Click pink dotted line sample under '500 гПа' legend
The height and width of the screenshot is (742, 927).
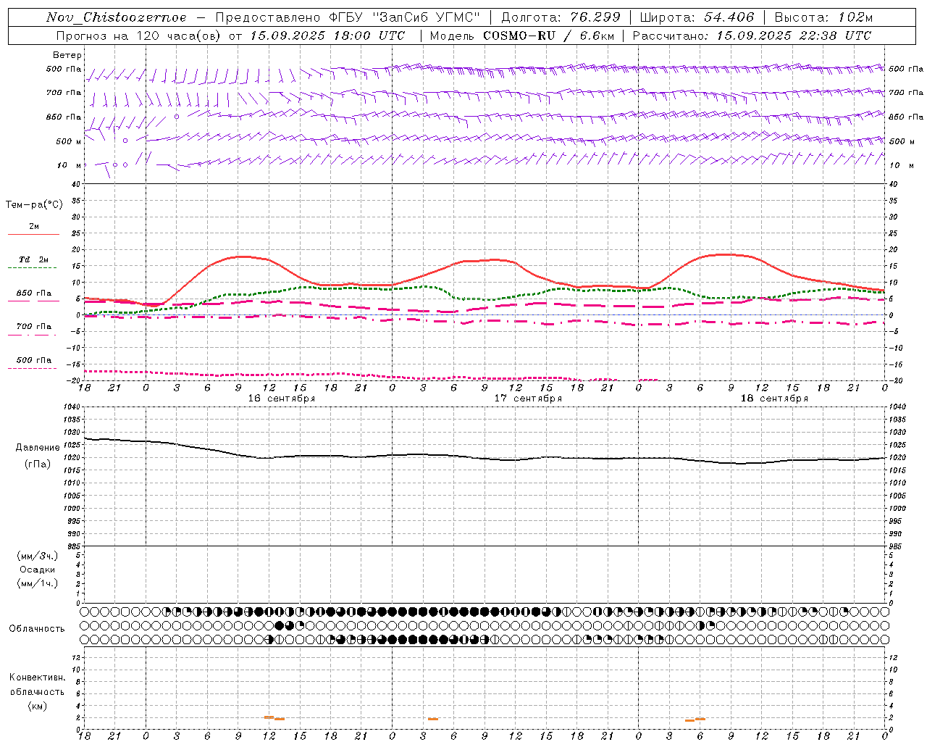tap(33, 368)
